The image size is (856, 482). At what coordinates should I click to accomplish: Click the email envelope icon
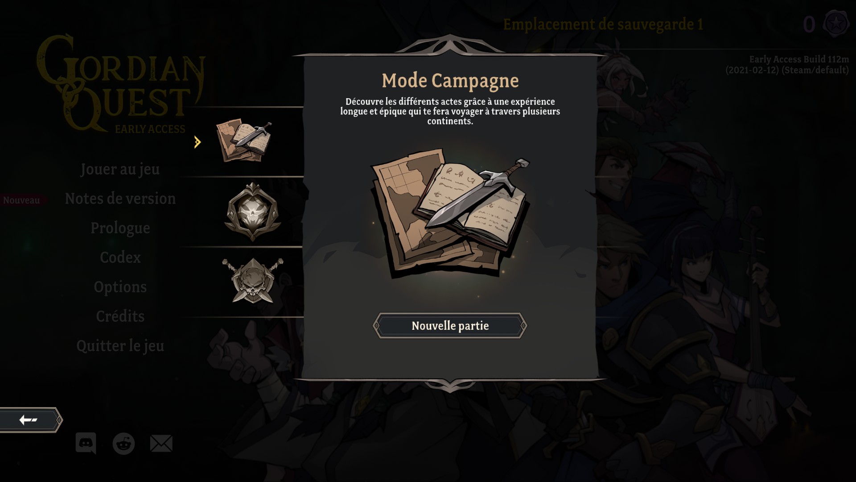pos(161,444)
